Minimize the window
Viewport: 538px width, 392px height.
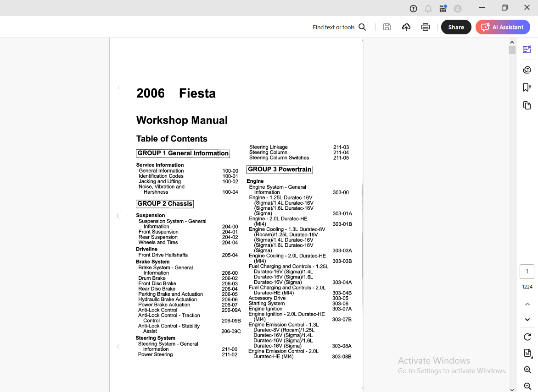(482, 8)
